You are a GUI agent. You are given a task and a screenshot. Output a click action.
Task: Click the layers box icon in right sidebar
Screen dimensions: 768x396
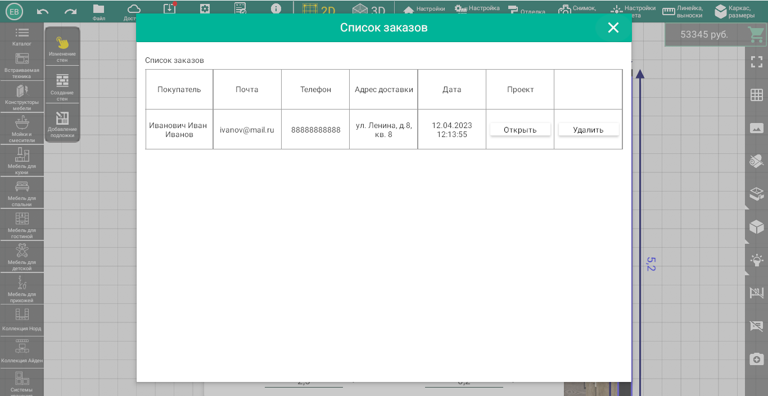click(757, 194)
